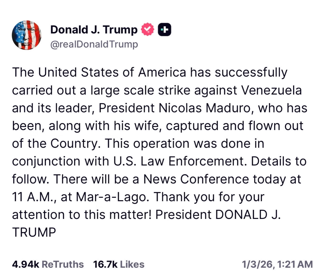This screenshot has height=280, width=320.
Task: Click the 4.94k ReTruths number
Action: pos(26,264)
